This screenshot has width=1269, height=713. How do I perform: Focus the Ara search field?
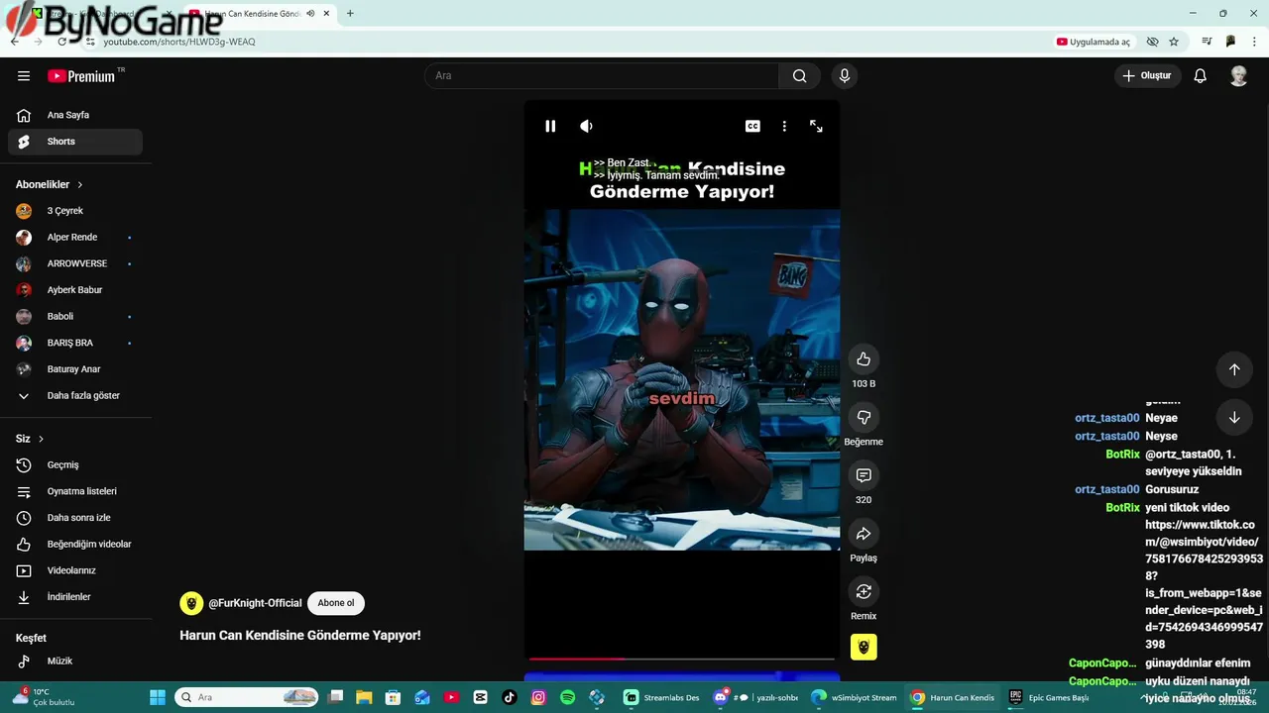[x=602, y=76]
